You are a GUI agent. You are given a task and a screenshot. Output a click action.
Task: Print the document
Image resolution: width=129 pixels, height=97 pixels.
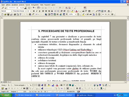15,14
